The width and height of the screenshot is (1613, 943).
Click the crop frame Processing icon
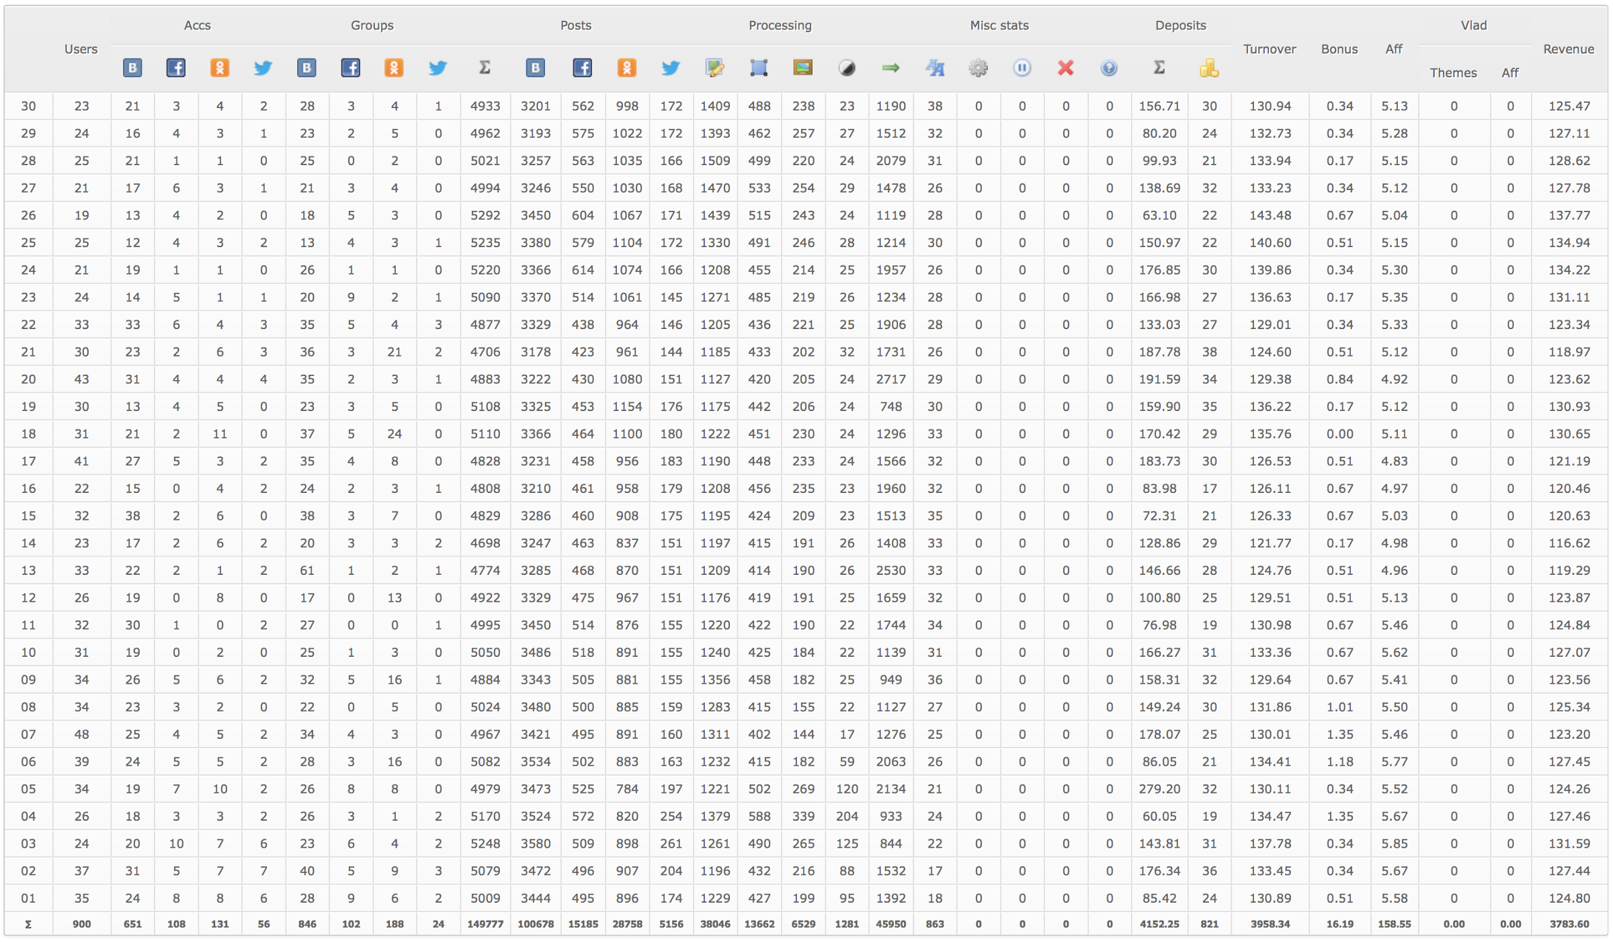coord(759,68)
